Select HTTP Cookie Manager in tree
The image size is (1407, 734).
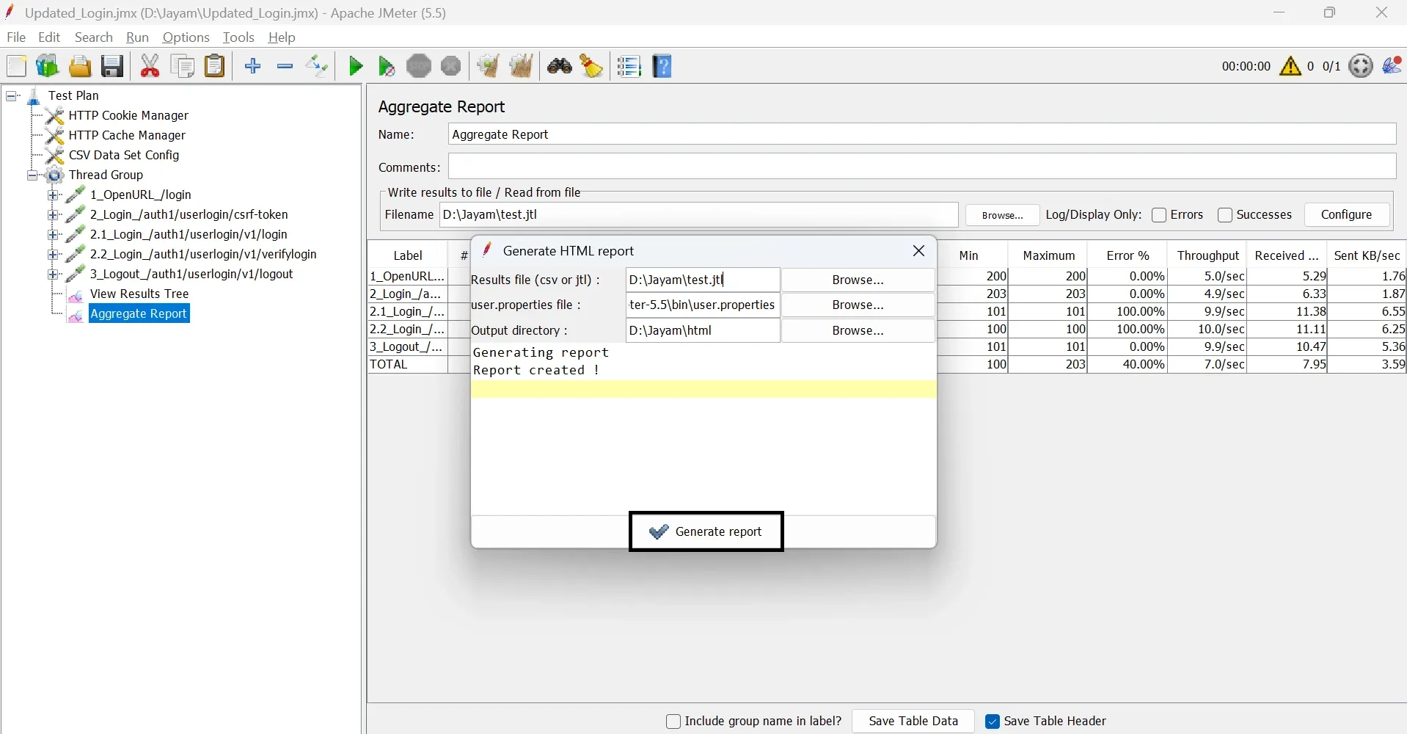pos(128,115)
